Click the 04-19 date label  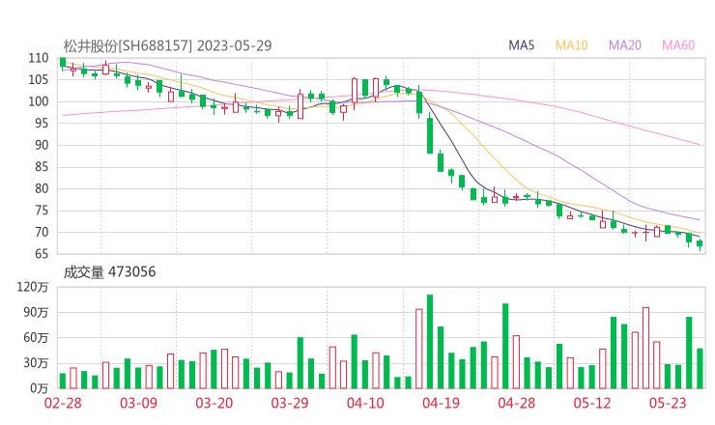441,403
